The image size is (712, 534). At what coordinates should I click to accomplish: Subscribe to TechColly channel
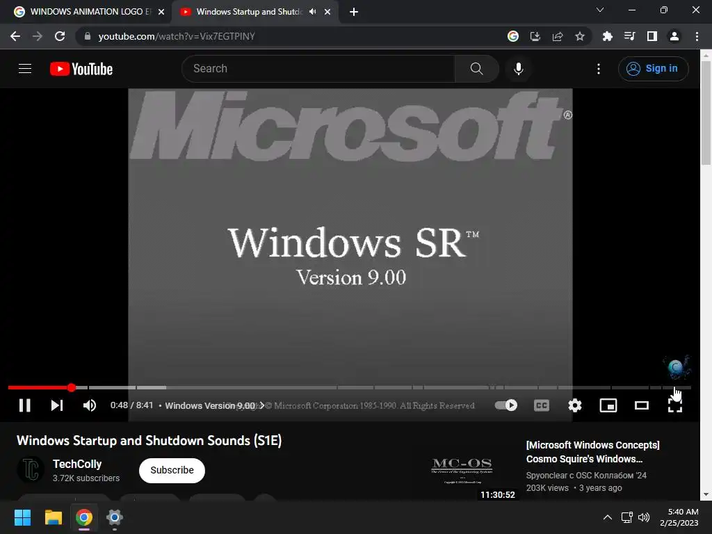coord(172,471)
